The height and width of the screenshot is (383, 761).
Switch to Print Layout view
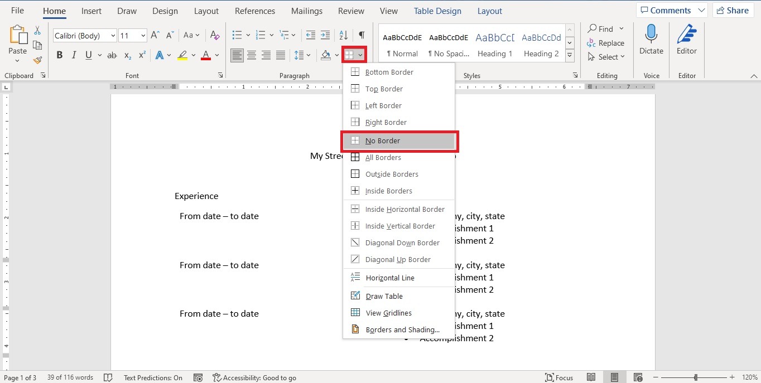[x=614, y=377]
